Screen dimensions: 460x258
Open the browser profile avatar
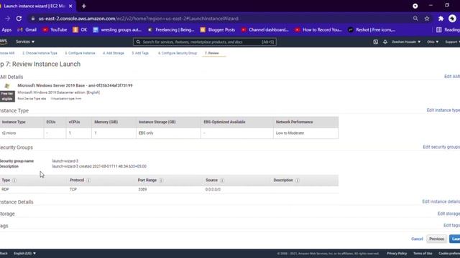[452, 19]
